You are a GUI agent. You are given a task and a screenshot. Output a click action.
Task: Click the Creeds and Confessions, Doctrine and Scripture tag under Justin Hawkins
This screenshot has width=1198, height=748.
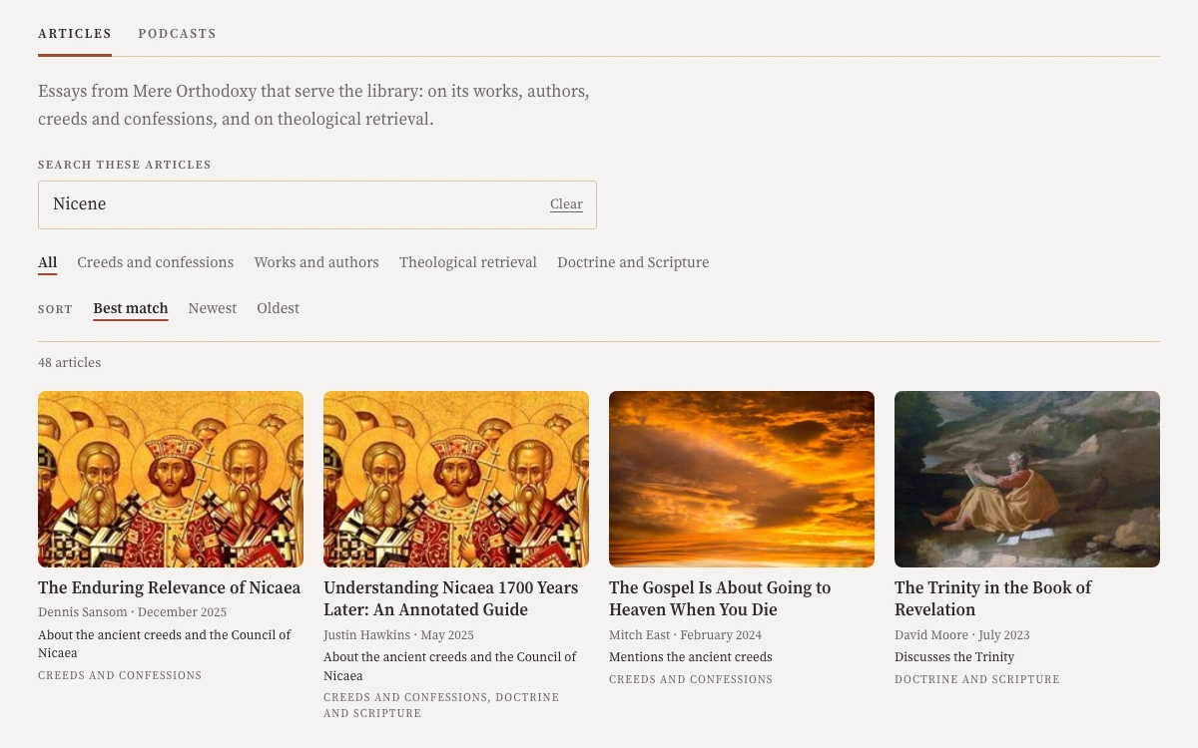click(x=441, y=705)
